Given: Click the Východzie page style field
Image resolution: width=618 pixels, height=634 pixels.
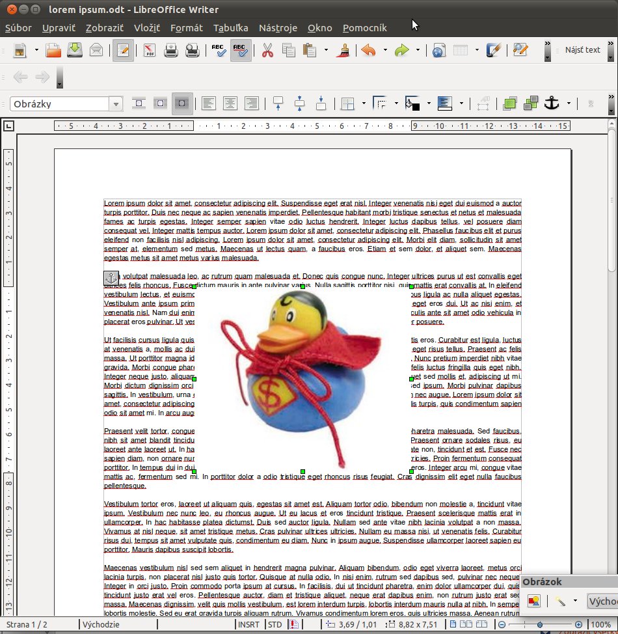Looking at the screenshot, I should [x=101, y=625].
